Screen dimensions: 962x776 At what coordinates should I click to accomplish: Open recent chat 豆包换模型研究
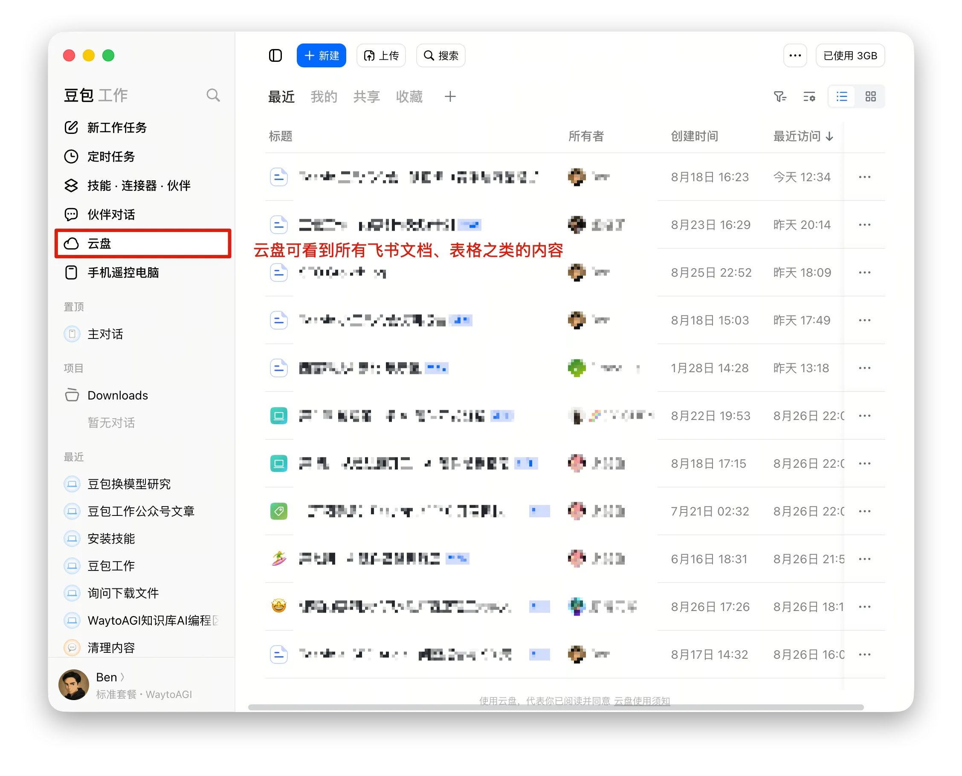point(143,484)
